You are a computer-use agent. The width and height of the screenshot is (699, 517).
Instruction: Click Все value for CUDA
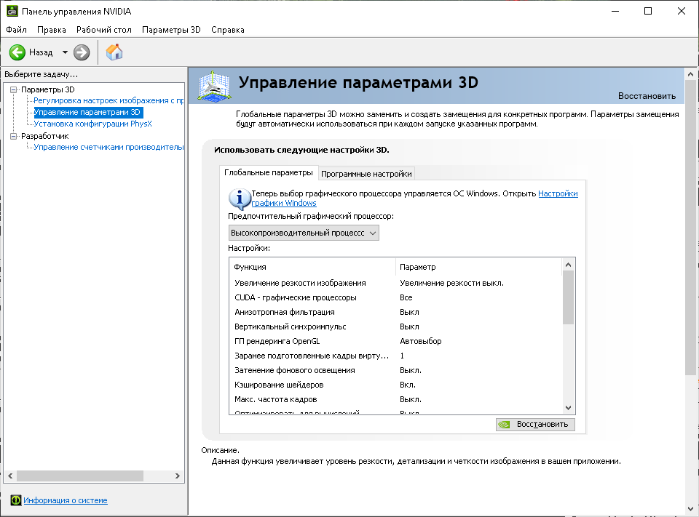406,297
